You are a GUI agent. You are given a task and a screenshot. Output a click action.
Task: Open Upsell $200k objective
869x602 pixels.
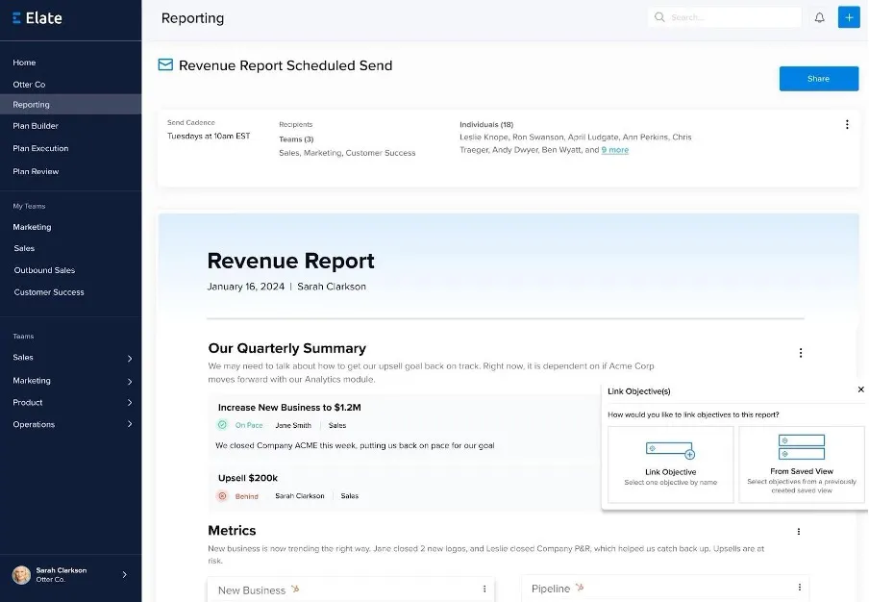(x=248, y=478)
